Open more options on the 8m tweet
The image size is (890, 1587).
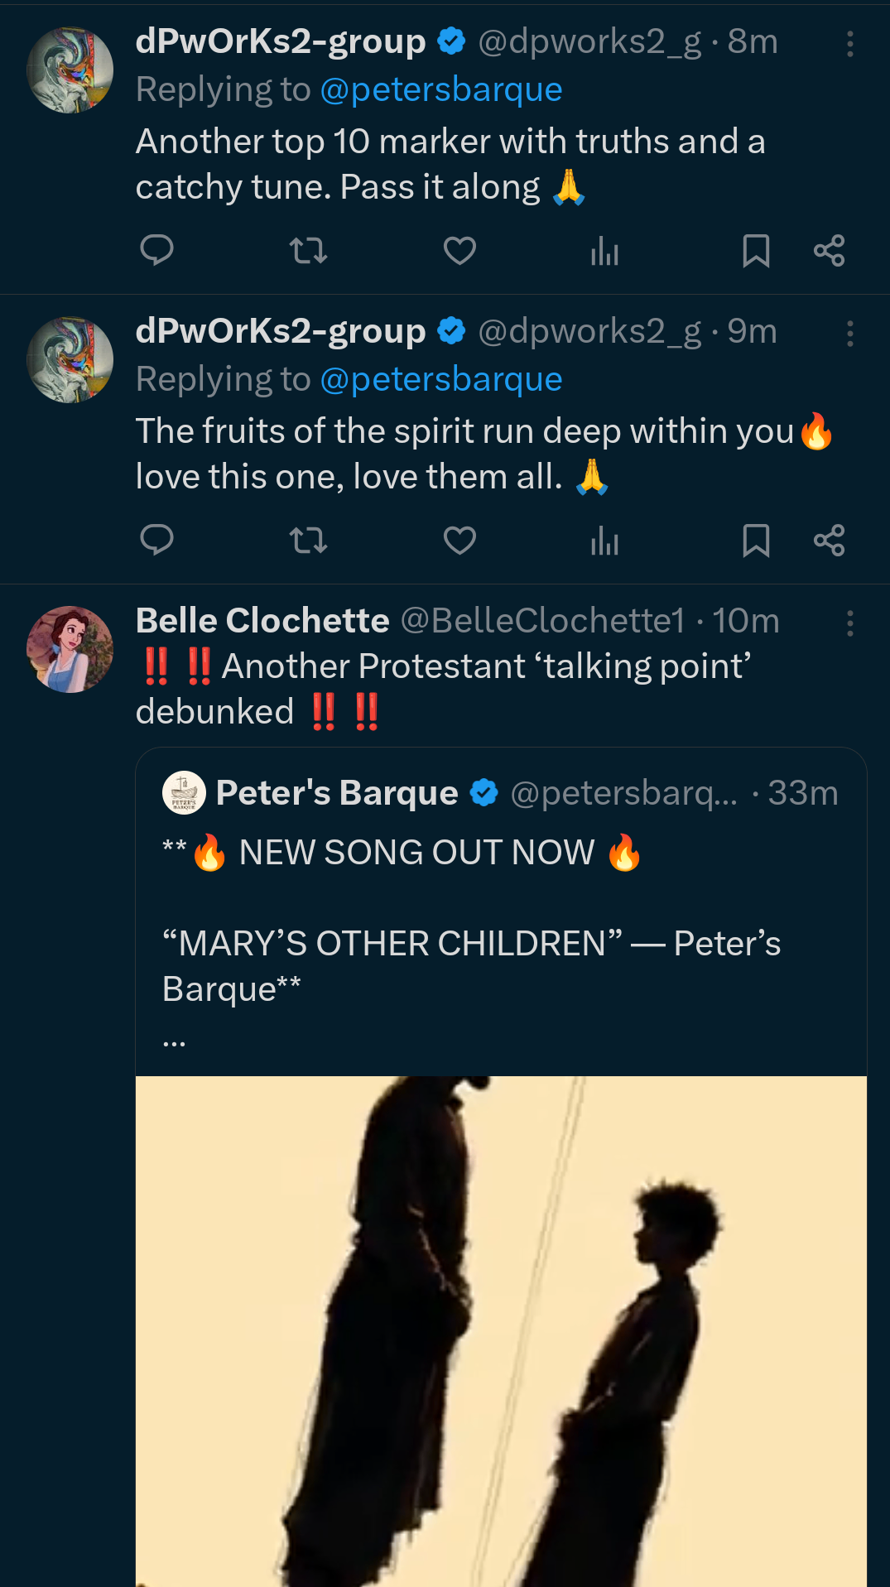[x=849, y=44]
